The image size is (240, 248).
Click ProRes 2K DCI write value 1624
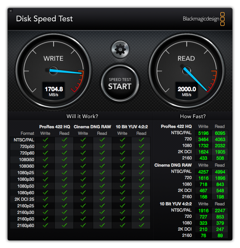[x=203, y=152]
